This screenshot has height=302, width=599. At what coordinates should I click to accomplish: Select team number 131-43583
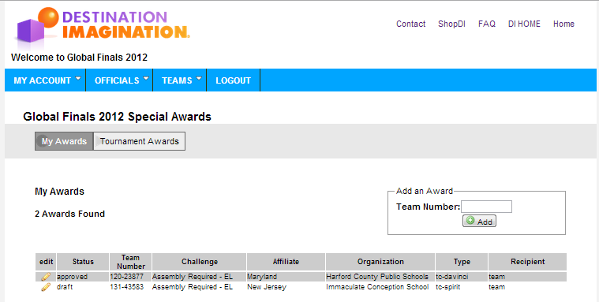(x=127, y=287)
